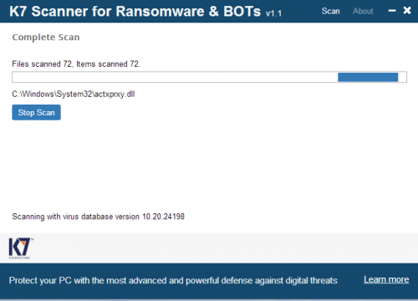Click the 'Files scanned 72, Items scanned 72.' text

pos(76,64)
